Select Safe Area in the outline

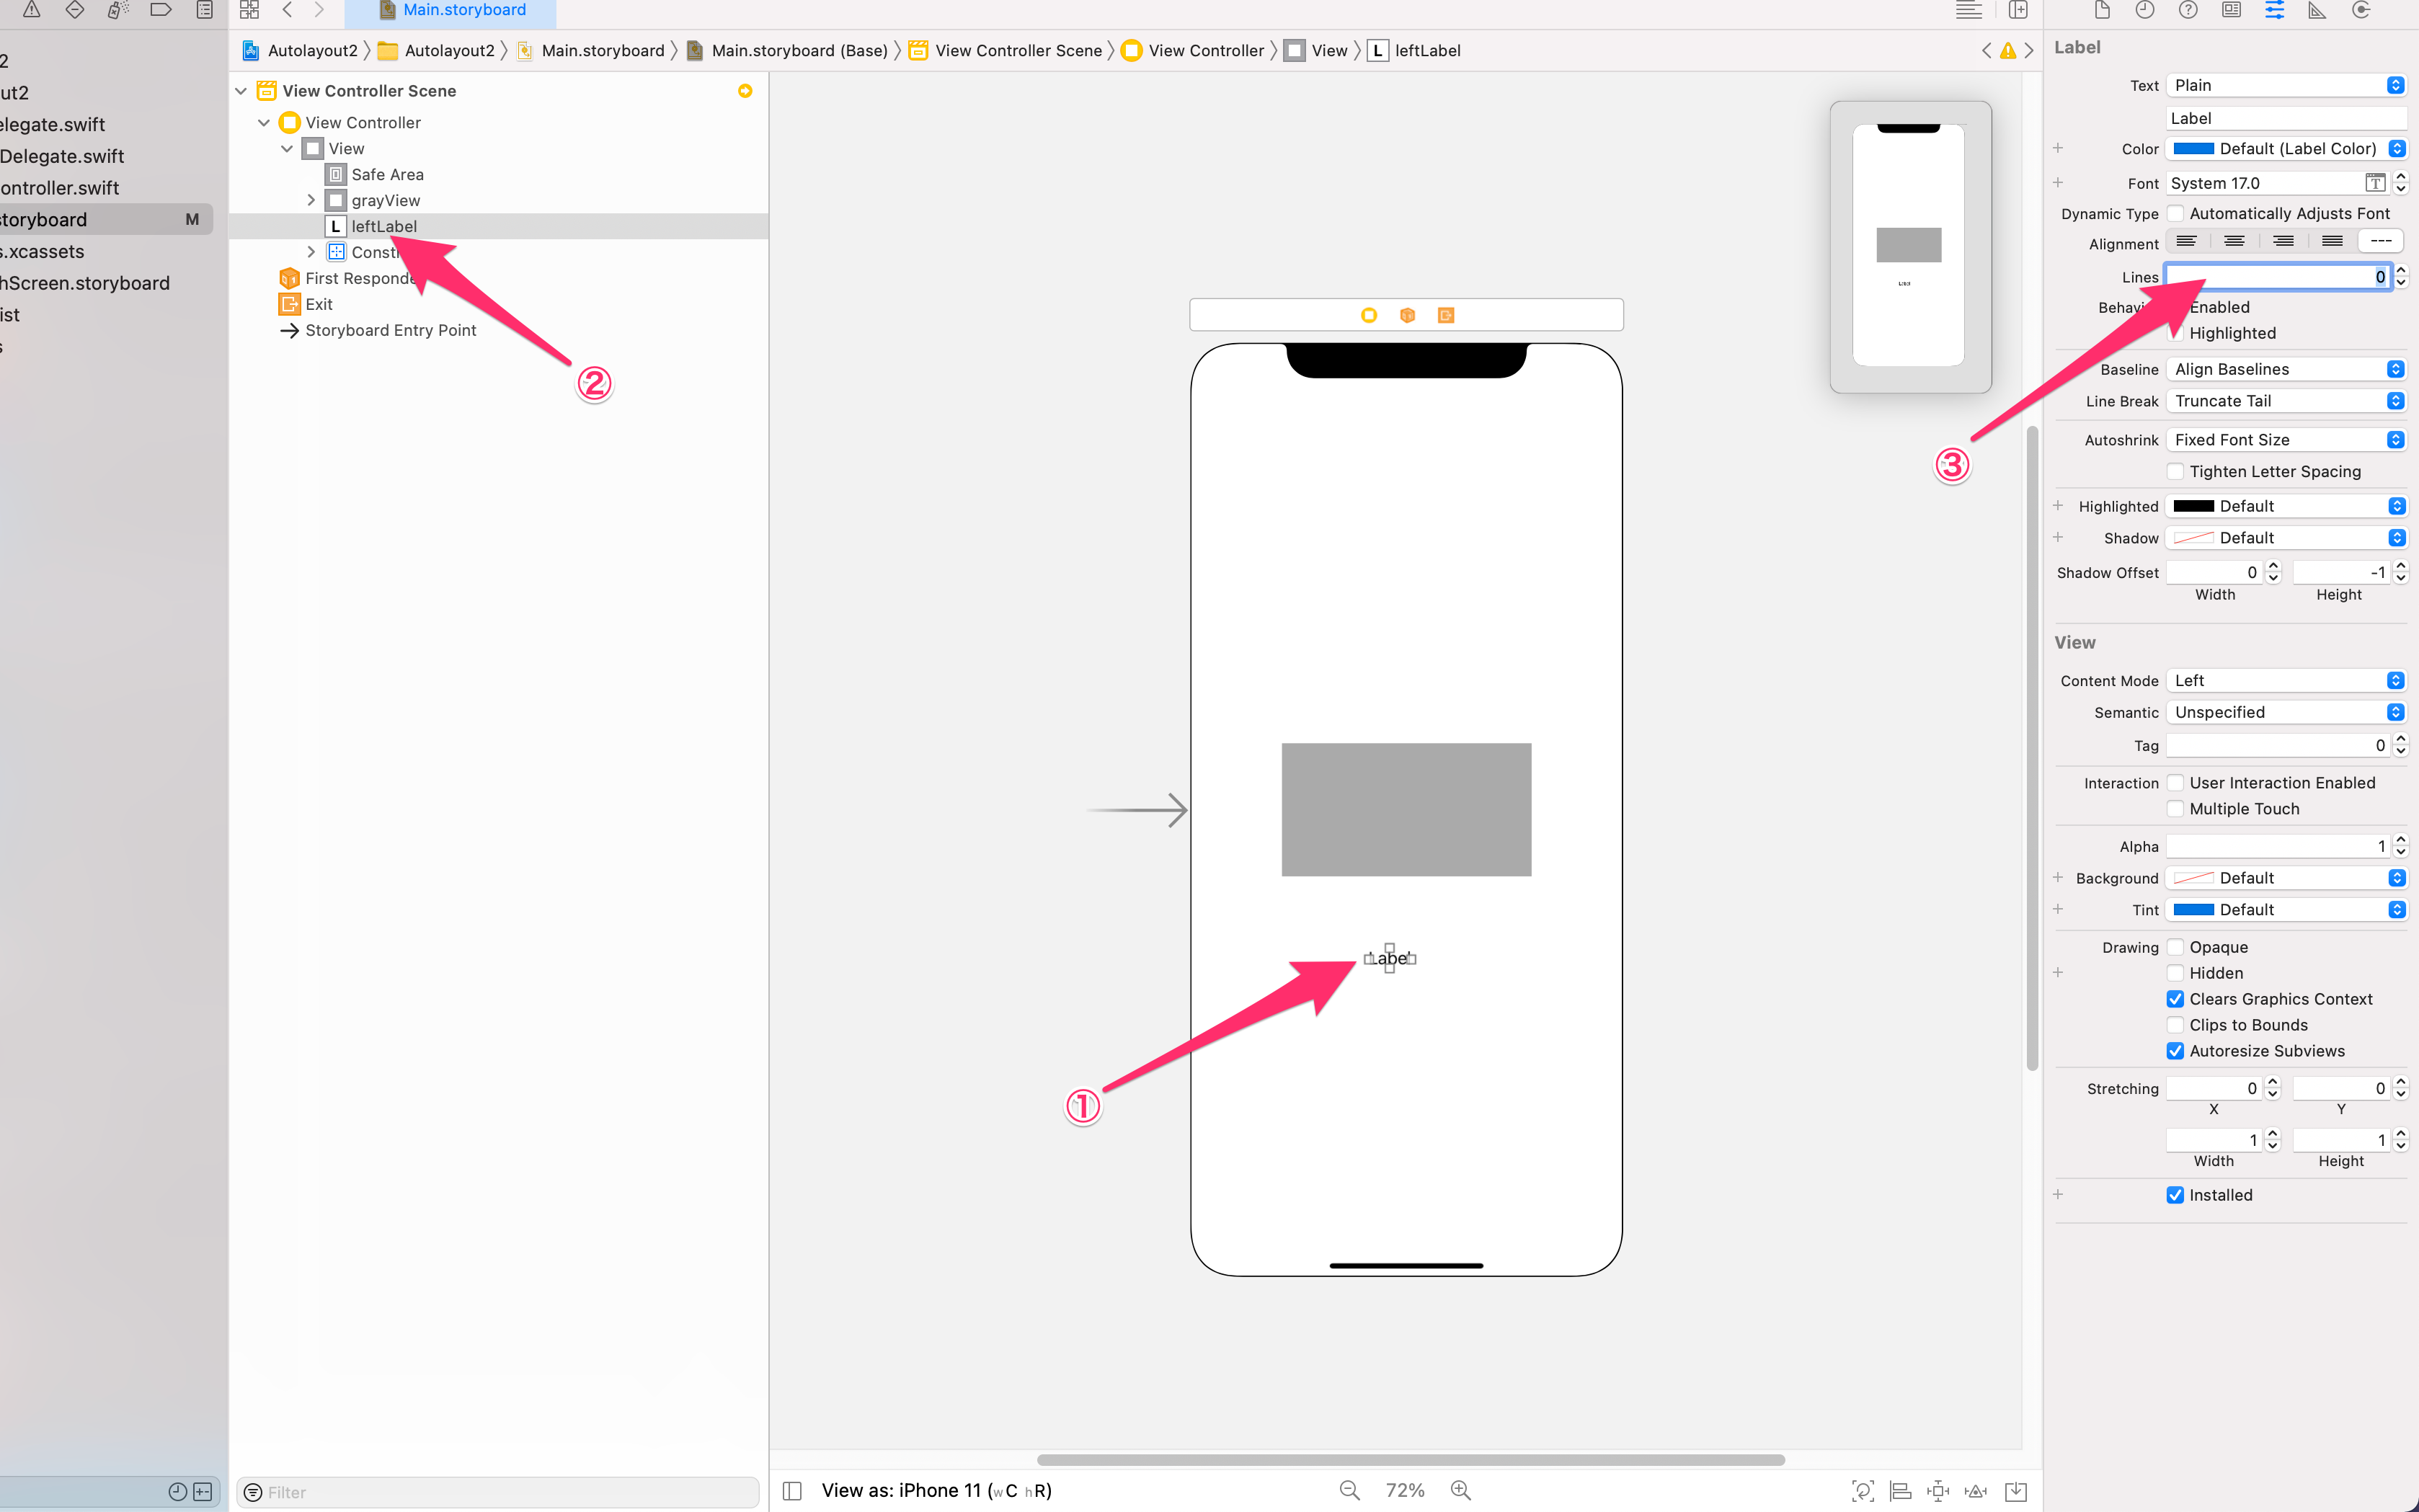(387, 174)
